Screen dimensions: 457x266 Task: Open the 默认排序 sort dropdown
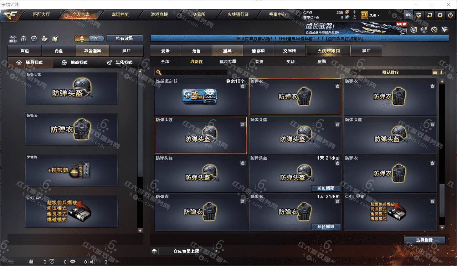pos(391,72)
